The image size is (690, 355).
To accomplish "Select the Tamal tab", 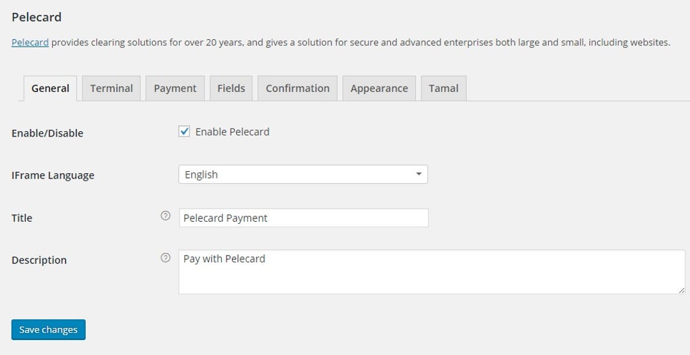I will pos(443,89).
